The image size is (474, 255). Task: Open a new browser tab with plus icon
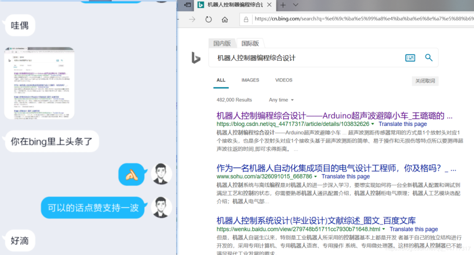coord(283,5)
